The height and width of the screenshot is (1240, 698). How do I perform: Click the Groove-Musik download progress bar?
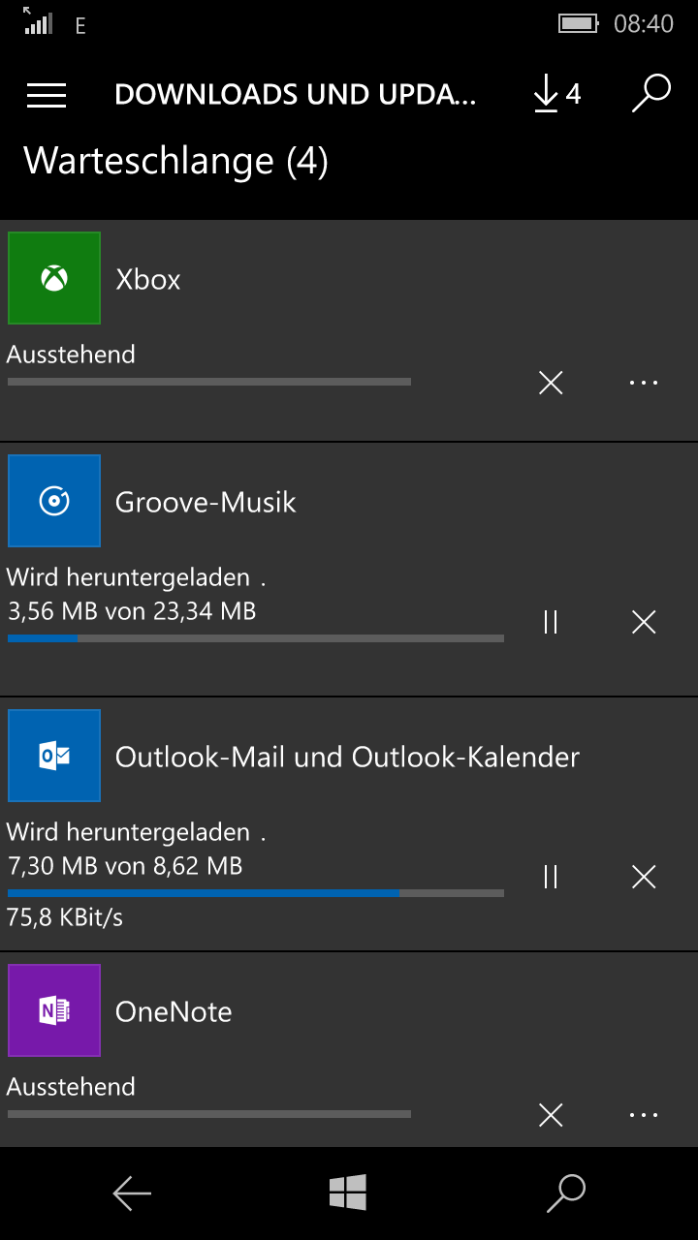click(x=256, y=638)
